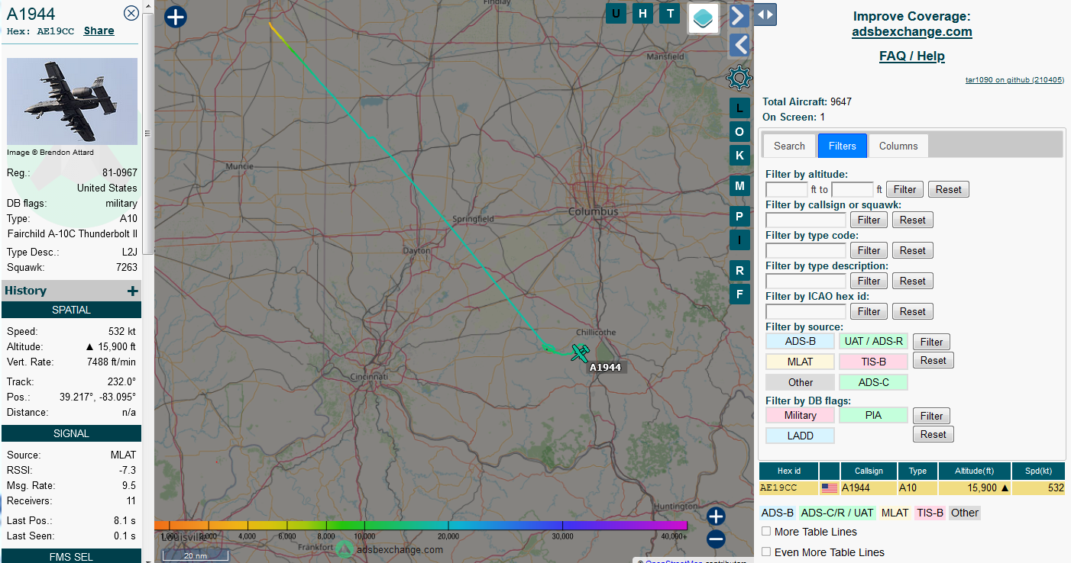Open the A-10 aircraft photo thumbnail
Screen dimensions: 1071x563
tap(72, 101)
